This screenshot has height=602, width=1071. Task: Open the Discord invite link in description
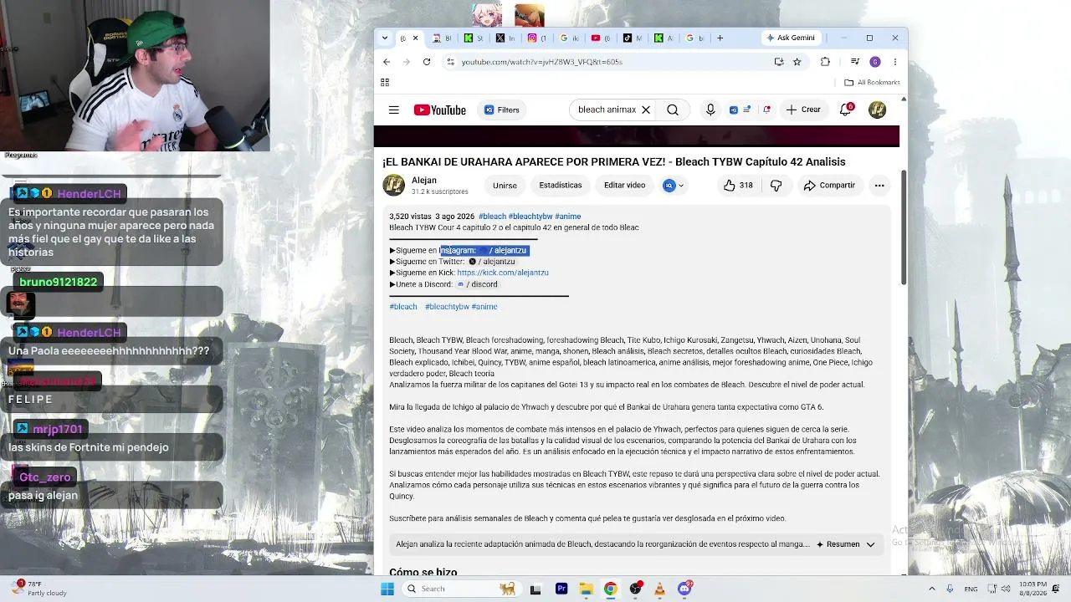coord(478,284)
